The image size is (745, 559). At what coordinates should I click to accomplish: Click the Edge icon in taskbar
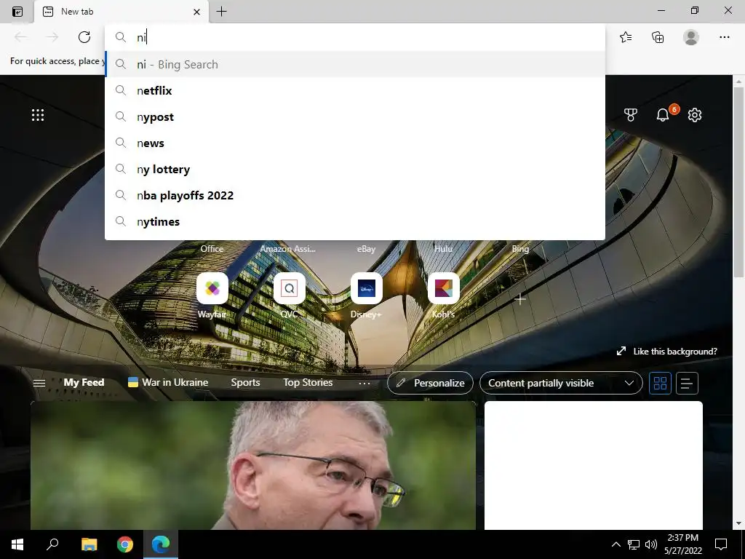point(161,544)
